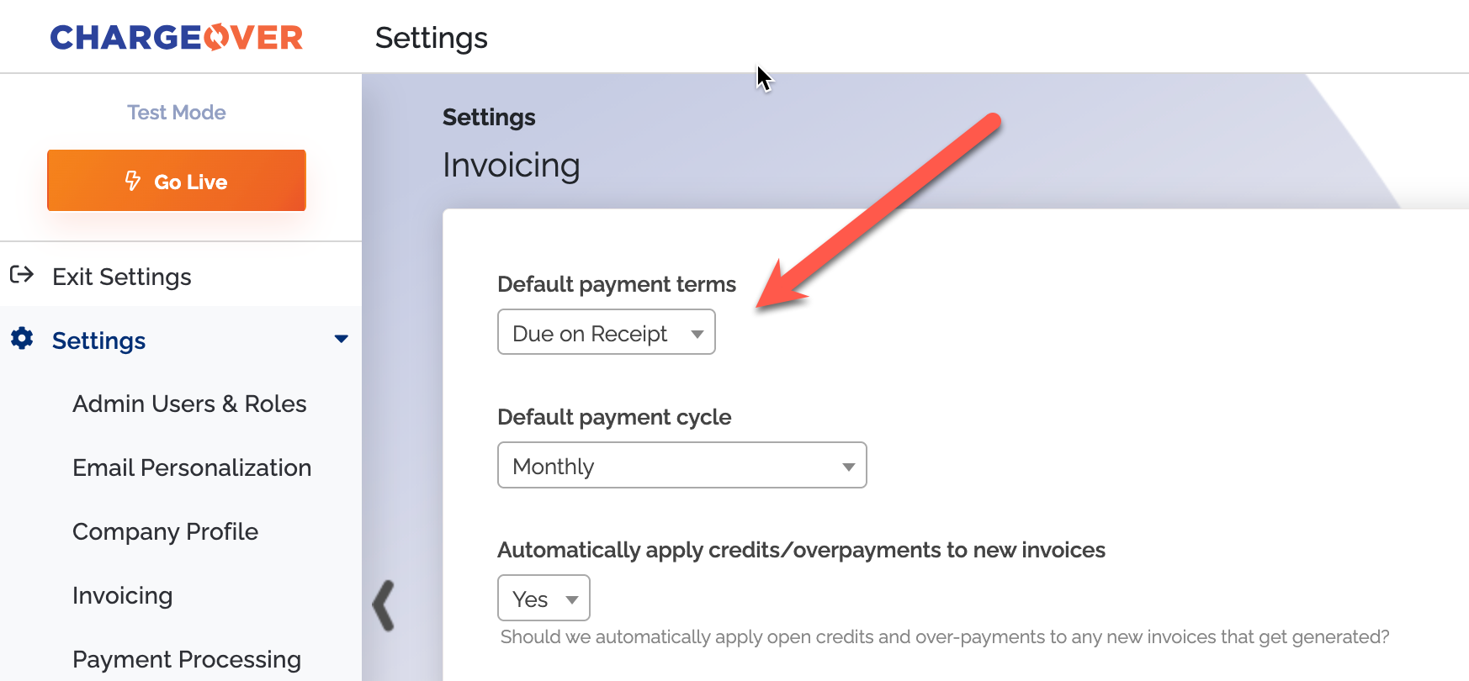1469x681 pixels.
Task: Open the Invoicing settings page
Action: [122, 595]
